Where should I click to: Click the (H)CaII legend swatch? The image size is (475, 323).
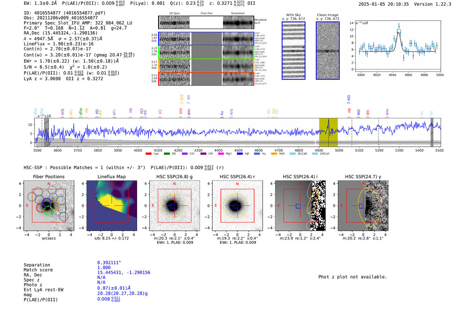(x=315, y=154)
